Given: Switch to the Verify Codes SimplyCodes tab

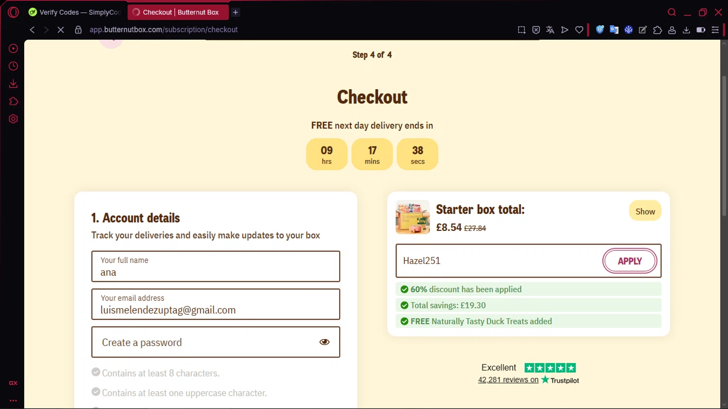Looking at the screenshot, I should click(x=75, y=12).
